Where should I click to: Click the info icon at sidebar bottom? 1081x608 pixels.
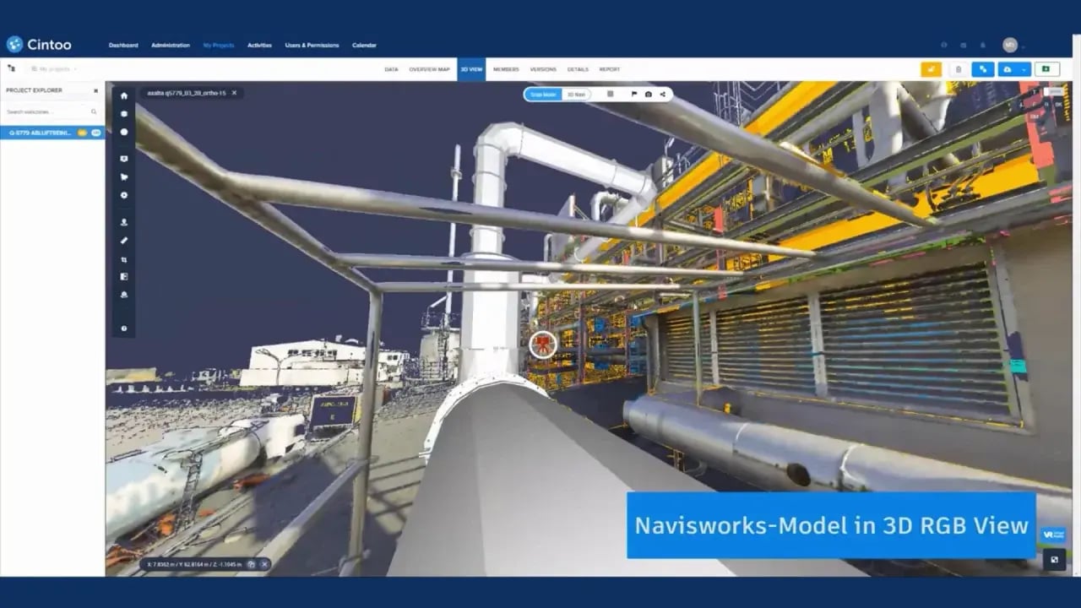coord(124,328)
